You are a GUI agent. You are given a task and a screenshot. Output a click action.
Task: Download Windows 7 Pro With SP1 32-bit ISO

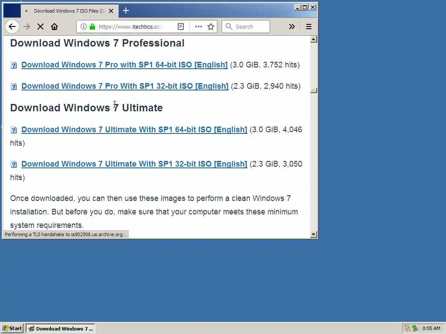click(125, 86)
